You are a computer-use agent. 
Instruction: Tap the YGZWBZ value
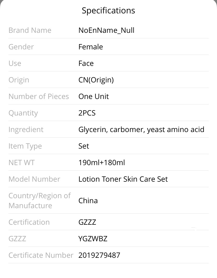tap(93, 239)
